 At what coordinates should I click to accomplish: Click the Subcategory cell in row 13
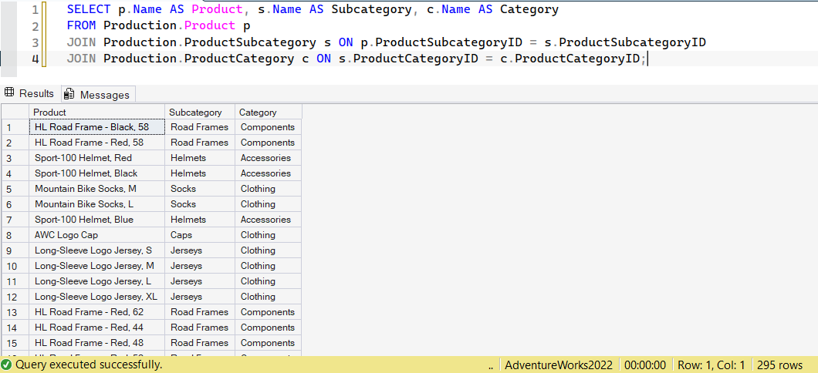(x=200, y=312)
